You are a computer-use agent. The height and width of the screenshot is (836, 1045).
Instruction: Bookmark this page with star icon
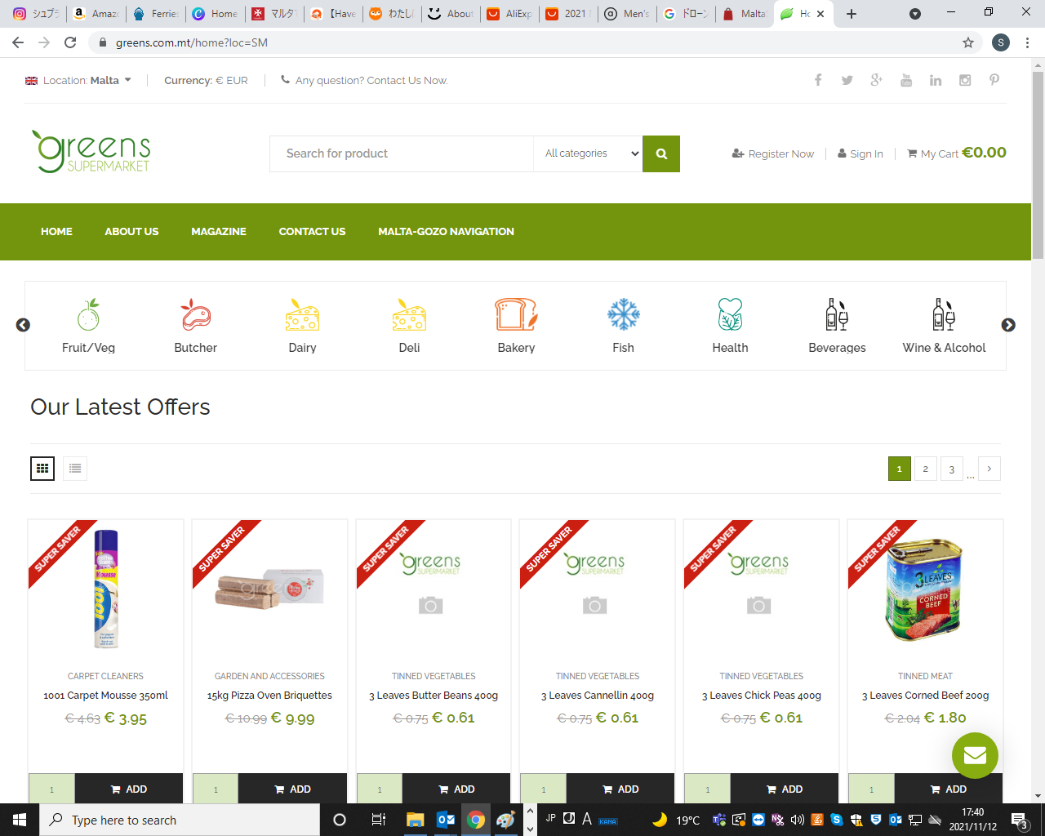(x=968, y=42)
